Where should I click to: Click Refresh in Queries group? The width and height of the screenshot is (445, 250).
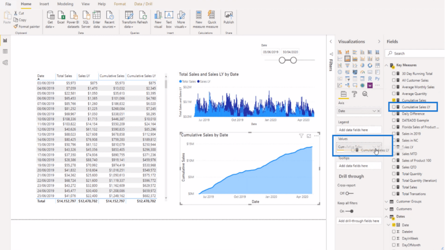pyautogui.click(x=142, y=17)
